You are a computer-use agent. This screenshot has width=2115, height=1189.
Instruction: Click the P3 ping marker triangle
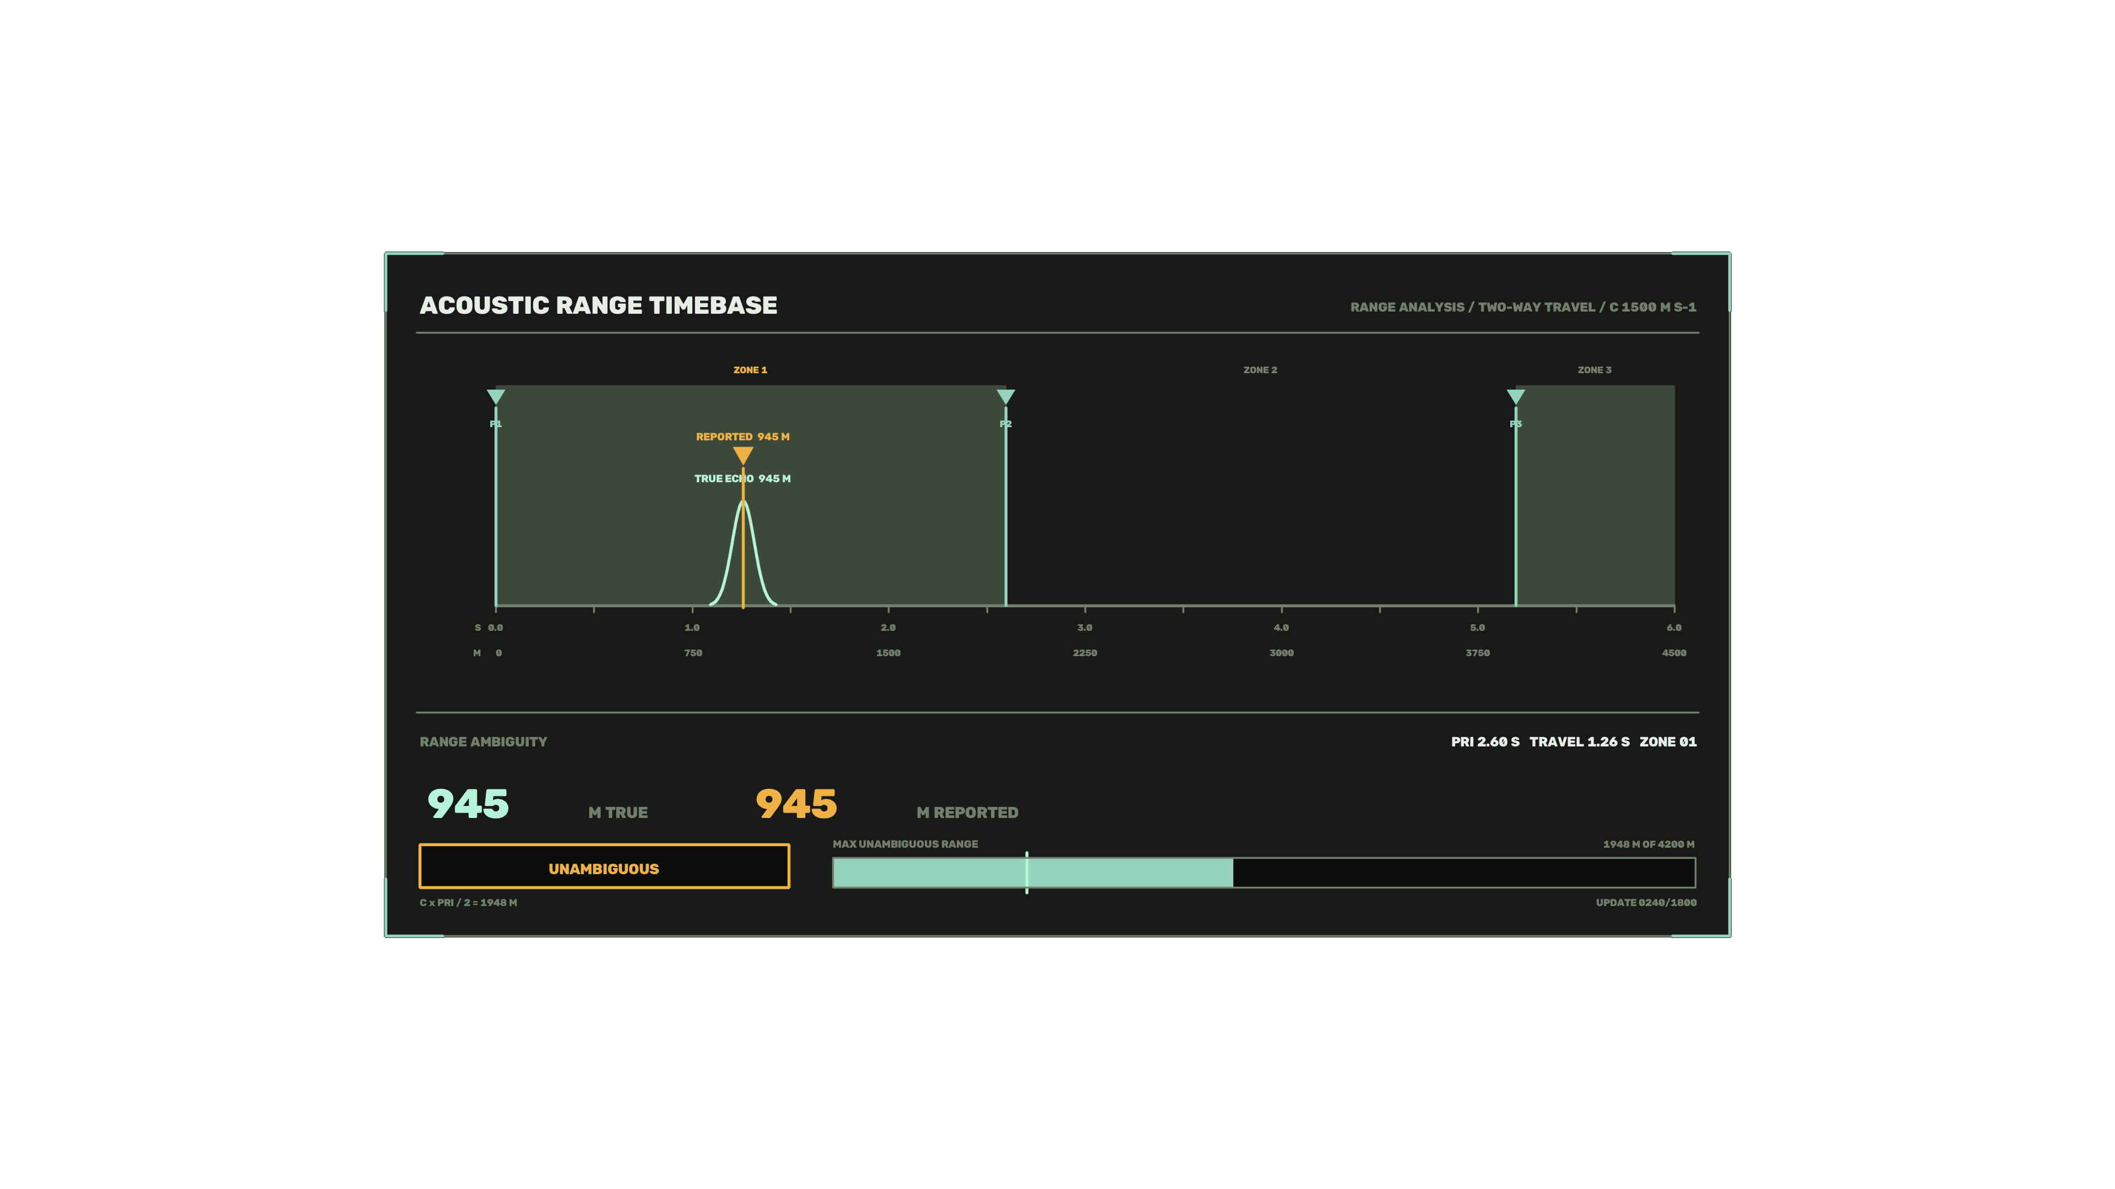(1516, 397)
